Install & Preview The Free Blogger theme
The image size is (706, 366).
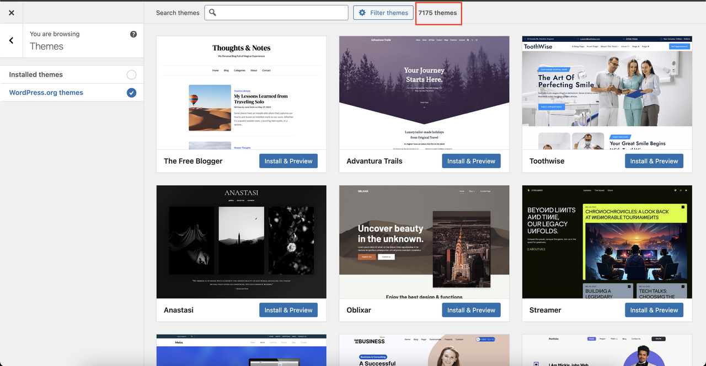tap(288, 161)
